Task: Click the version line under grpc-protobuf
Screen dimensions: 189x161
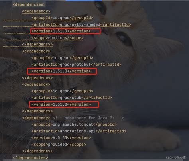Action: click(61, 71)
